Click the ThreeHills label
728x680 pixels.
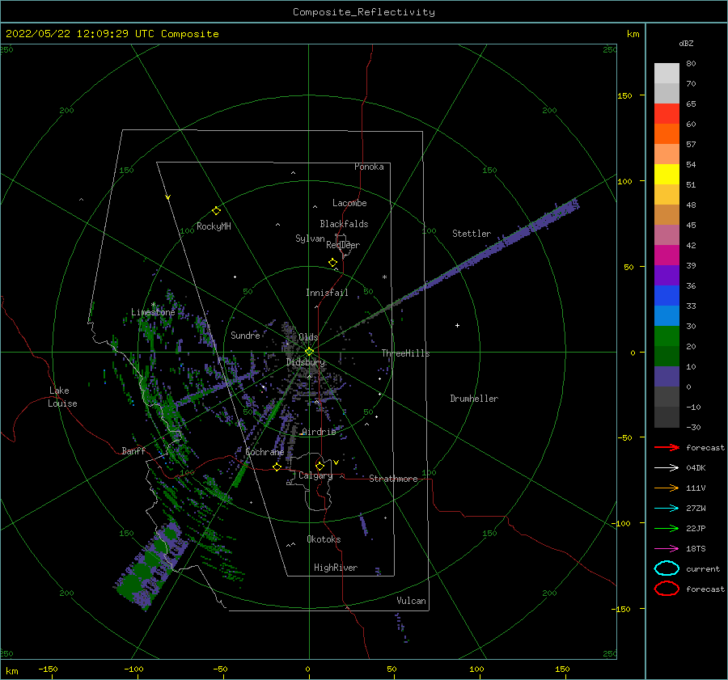click(406, 353)
